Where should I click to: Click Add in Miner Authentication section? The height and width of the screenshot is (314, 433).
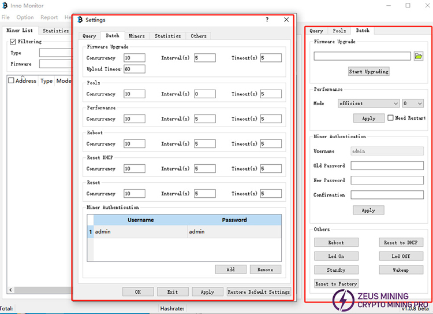tap(230, 269)
